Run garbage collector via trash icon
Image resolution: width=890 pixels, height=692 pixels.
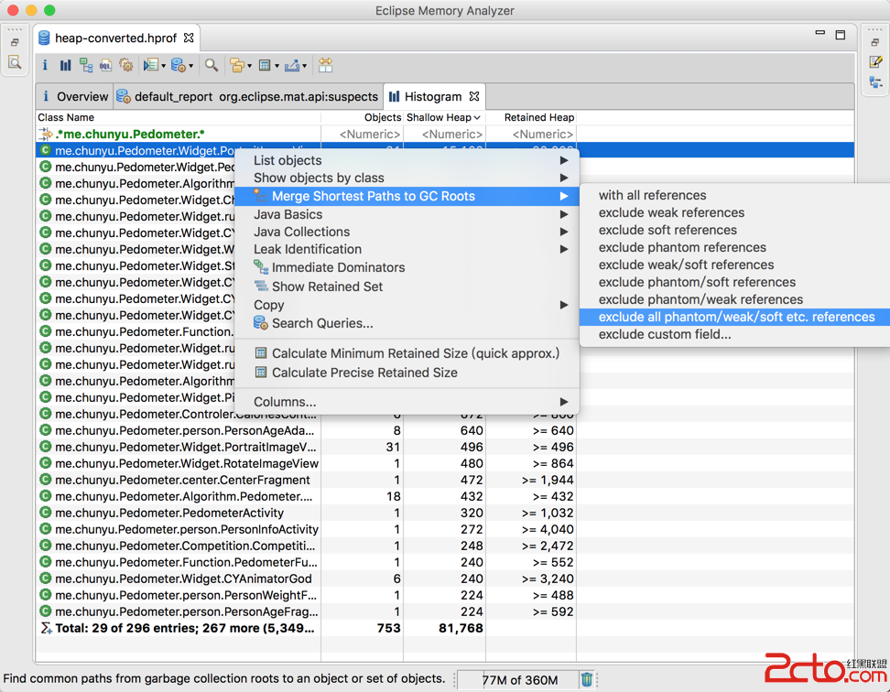tap(587, 679)
